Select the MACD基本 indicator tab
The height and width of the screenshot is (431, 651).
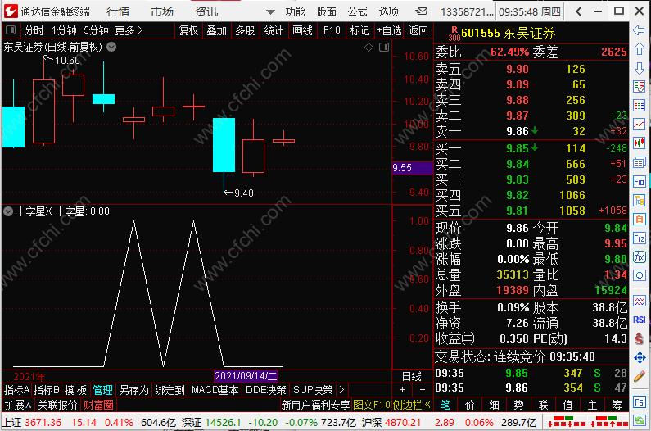coord(215,390)
